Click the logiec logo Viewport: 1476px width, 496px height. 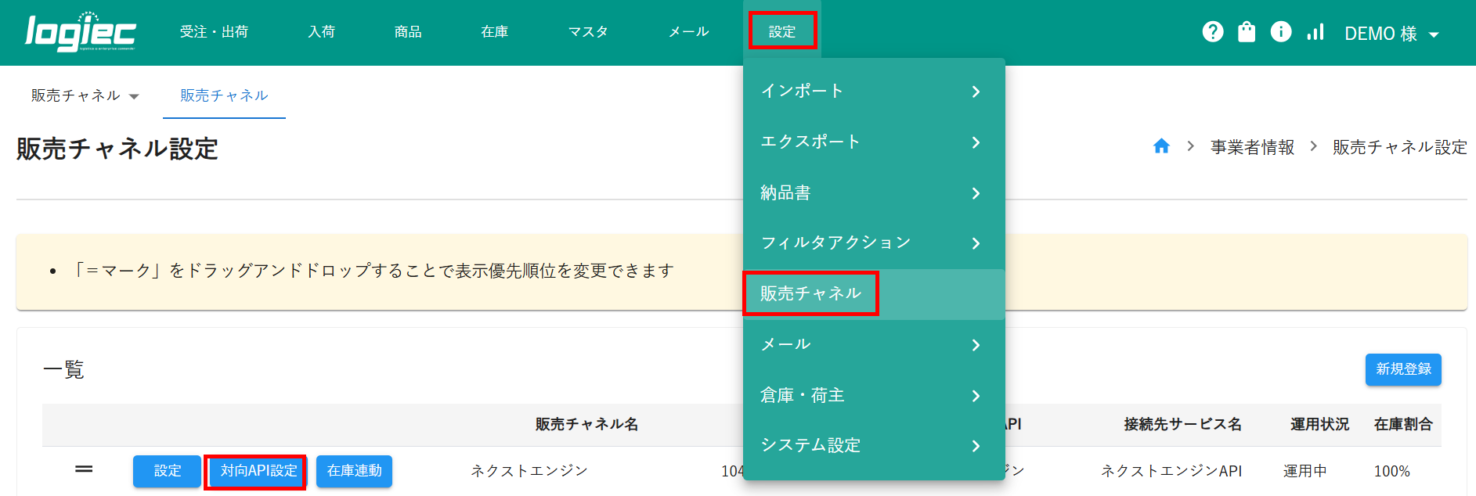coord(81,33)
